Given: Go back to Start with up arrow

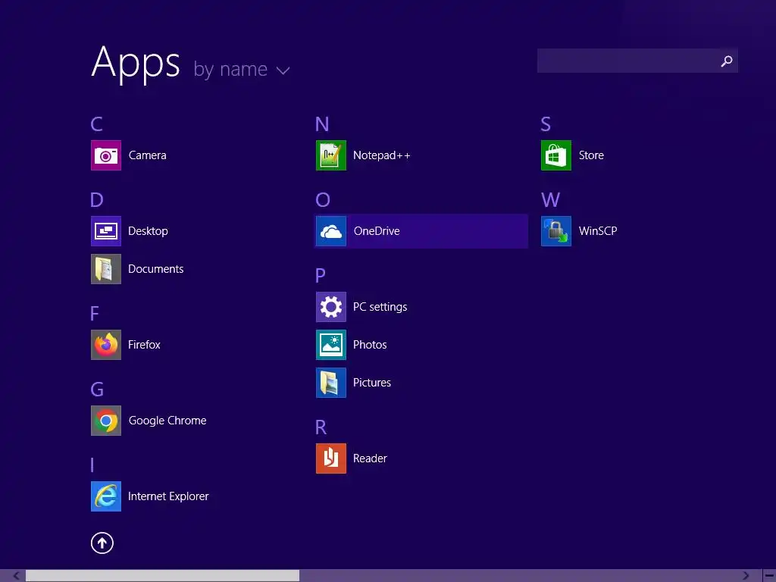Looking at the screenshot, I should (102, 543).
